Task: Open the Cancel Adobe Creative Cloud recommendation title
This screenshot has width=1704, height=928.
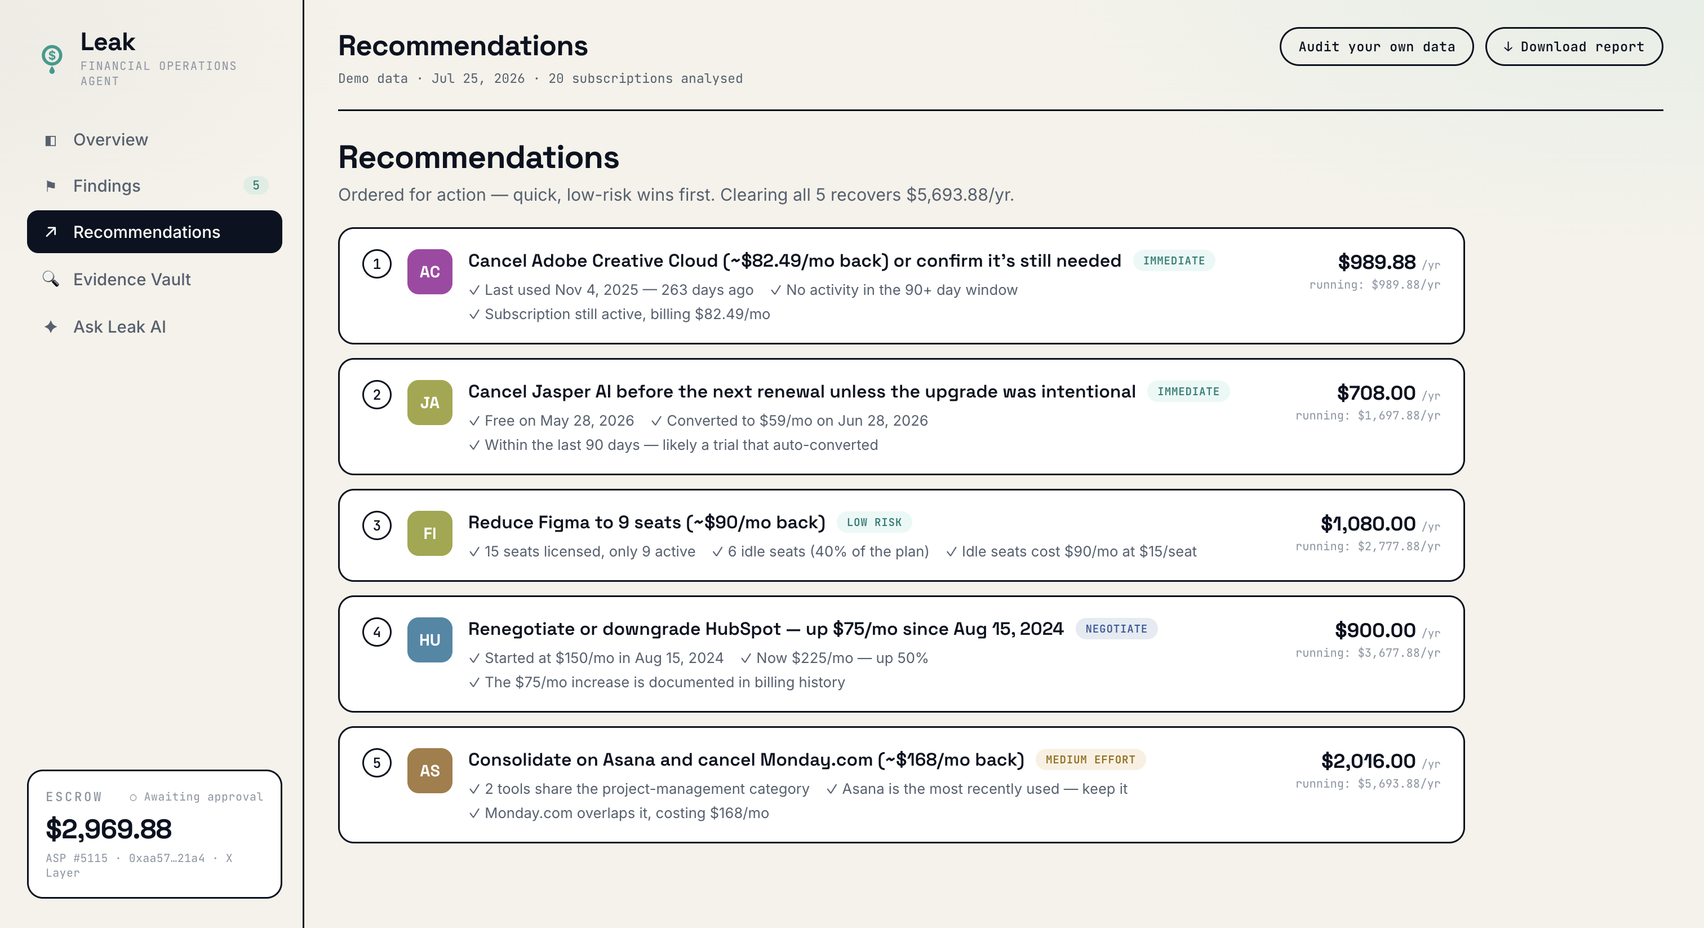Action: (795, 261)
